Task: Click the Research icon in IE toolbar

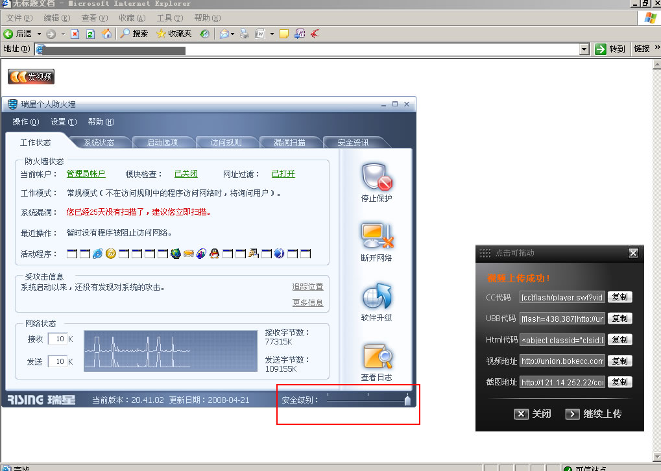Action: pyautogui.click(x=300, y=34)
